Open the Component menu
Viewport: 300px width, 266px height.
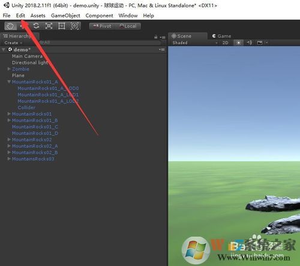(99, 16)
